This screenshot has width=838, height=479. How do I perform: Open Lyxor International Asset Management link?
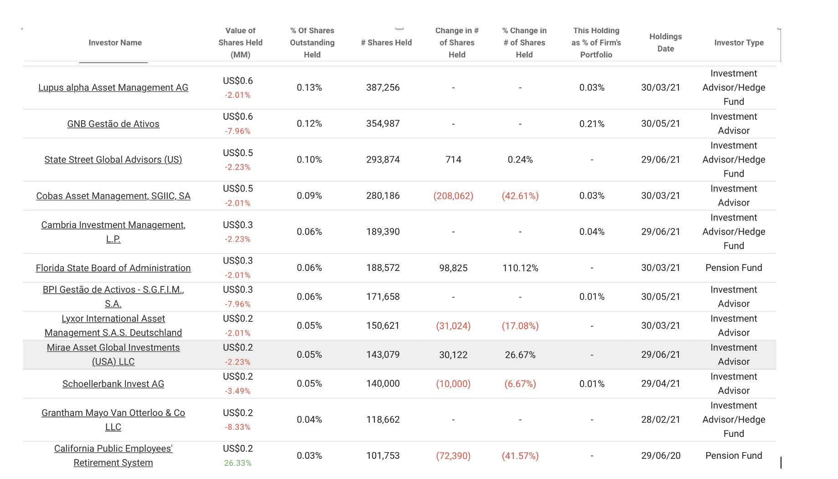[x=113, y=319]
